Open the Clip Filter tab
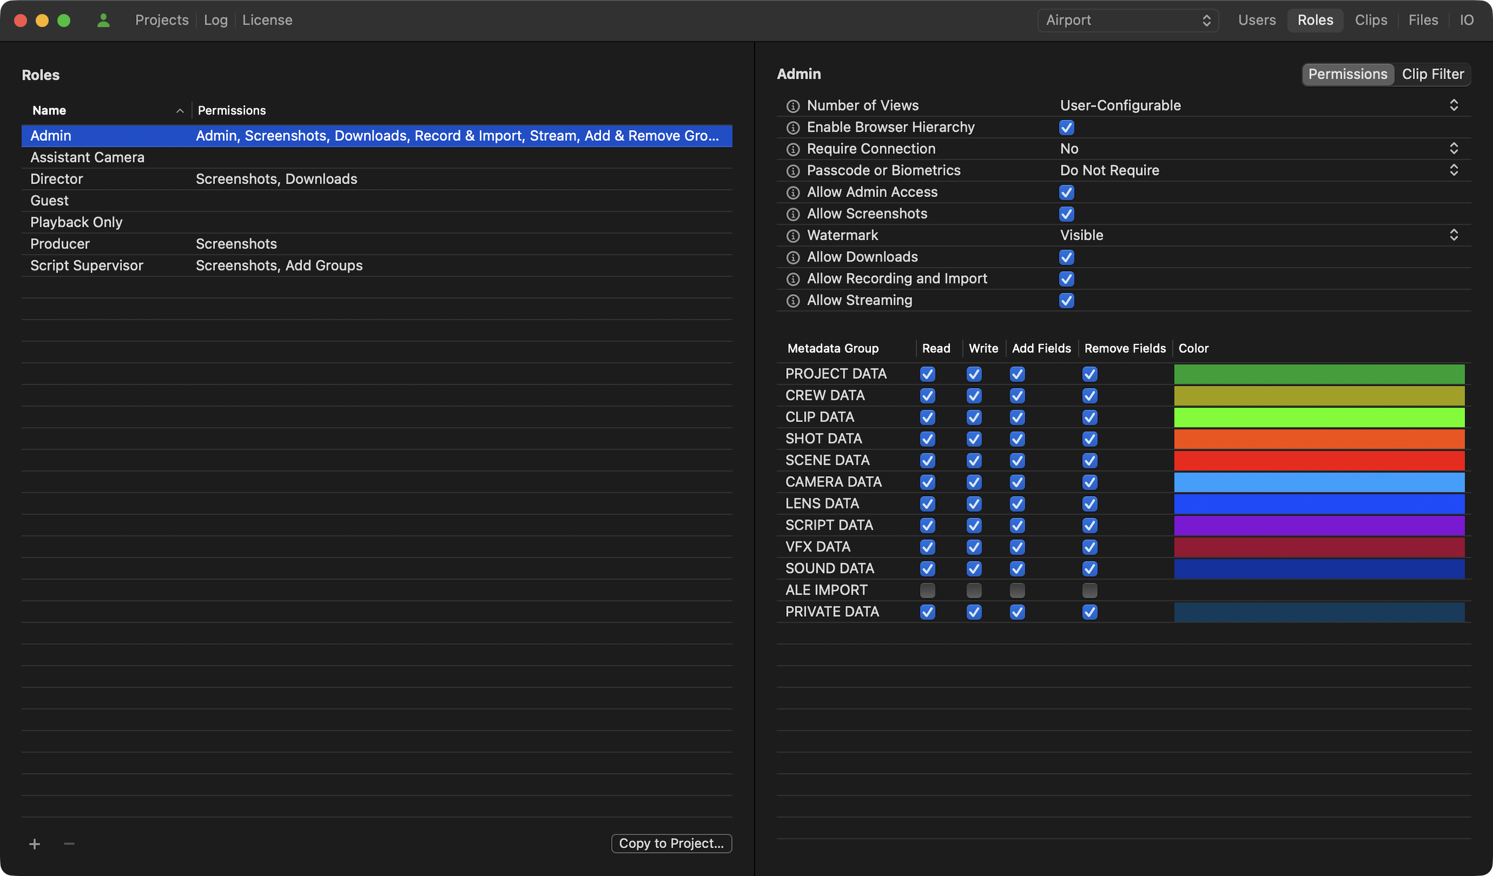The width and height of the screenshot is (1493, 876). (1432, 74)
